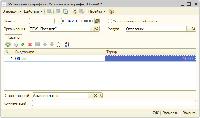Viewport: 200px width, 118px height.
Task: Click the post document icon with coins
Action: point(74,11)
